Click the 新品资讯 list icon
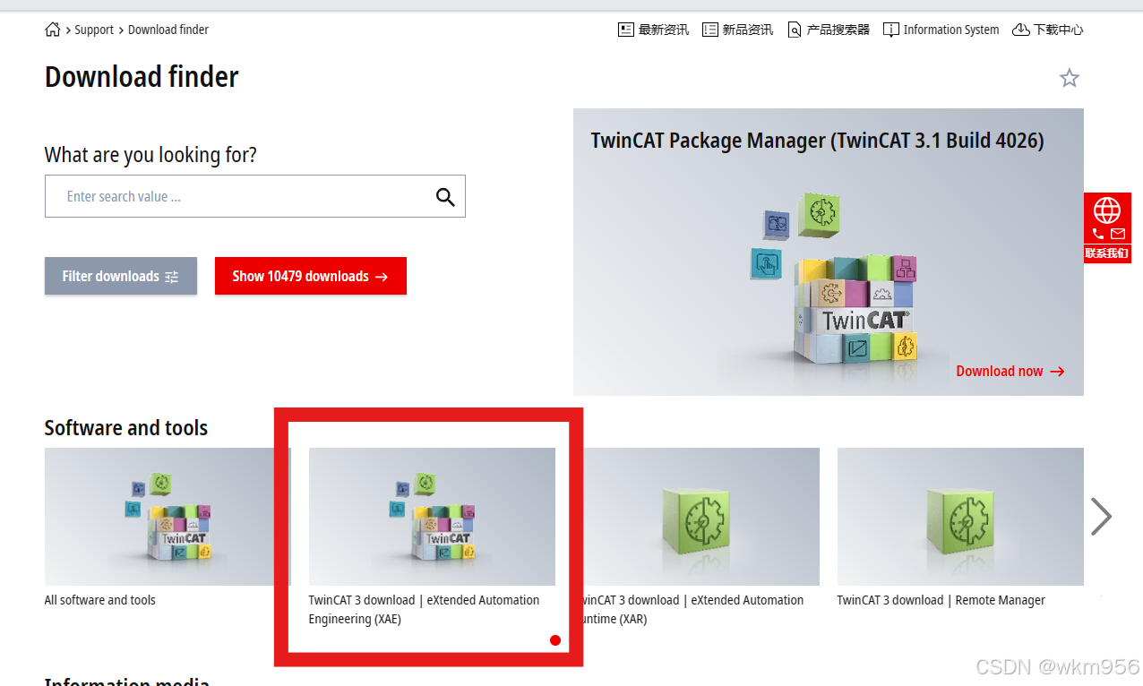 pyautogui.click(x=710, y=30)
